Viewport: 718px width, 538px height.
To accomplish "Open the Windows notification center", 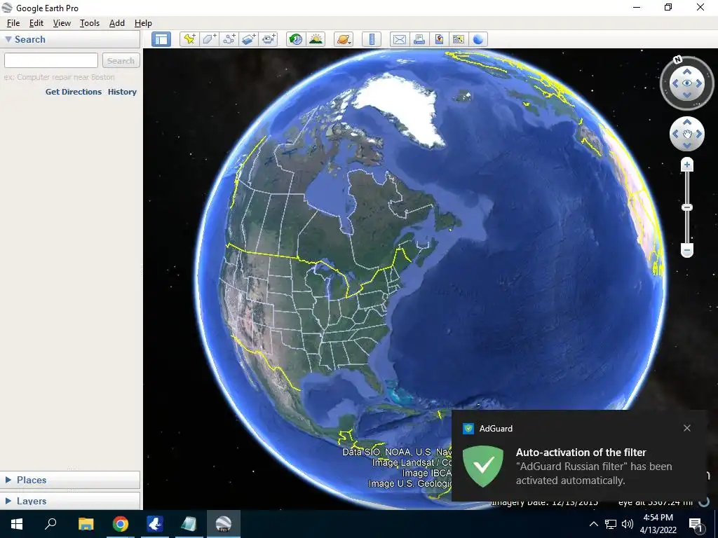I will point(696,524).
